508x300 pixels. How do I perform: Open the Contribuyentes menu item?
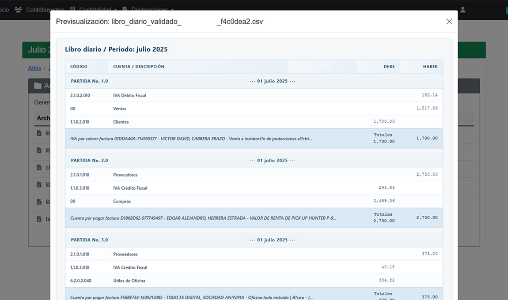45,9
